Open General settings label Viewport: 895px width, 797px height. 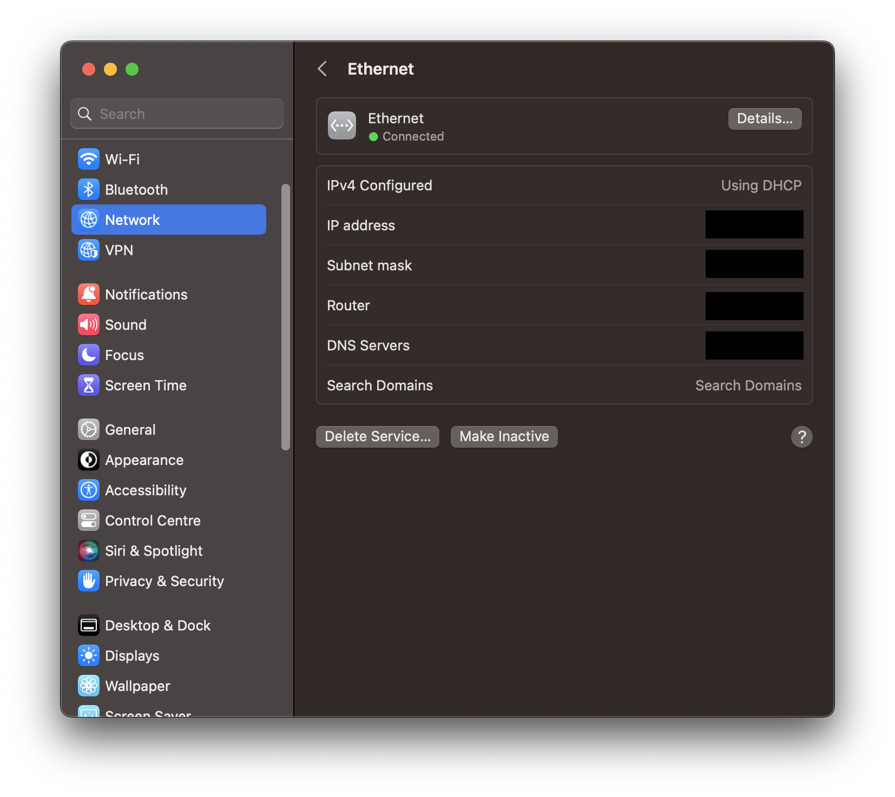point(130,429)
